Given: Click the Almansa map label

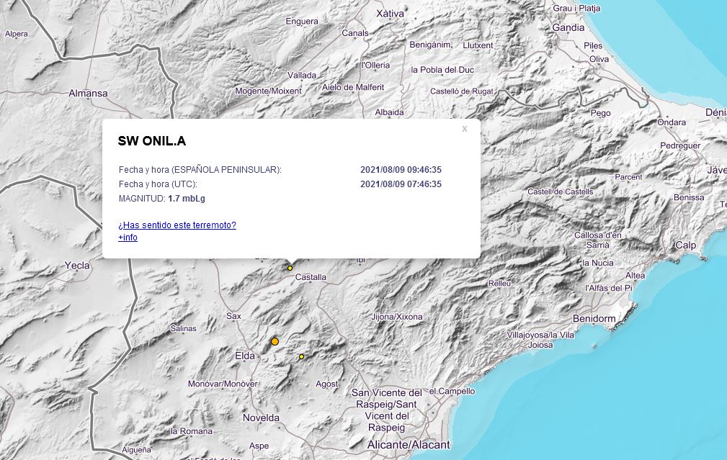Looking at the screenshot, I should pyautogui.click(x=88, y=93).
